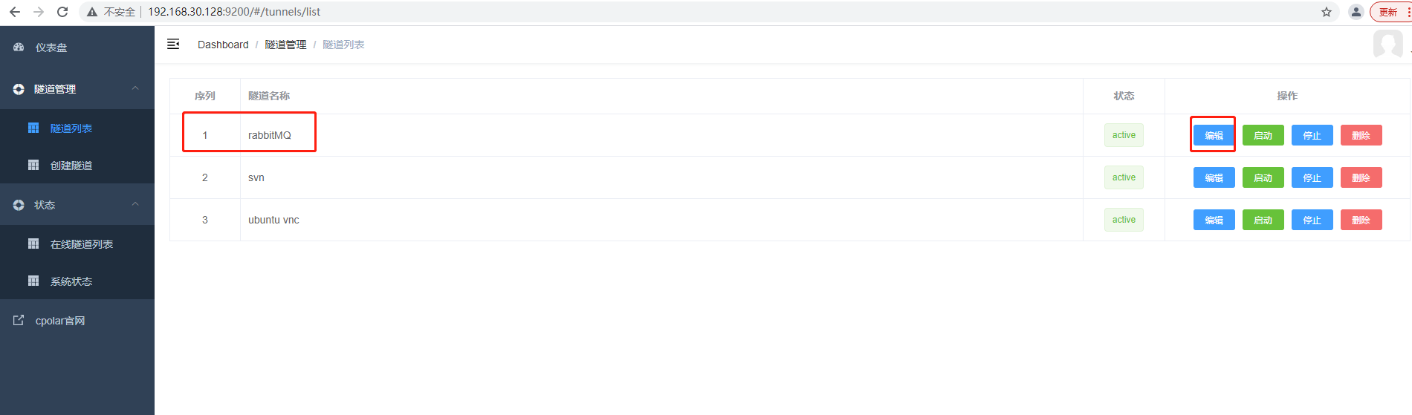Viewport: 1412px width, 415px height.
Task: Click the dashboard gauge icon in sidebar
Action: [x=19, y=48]
